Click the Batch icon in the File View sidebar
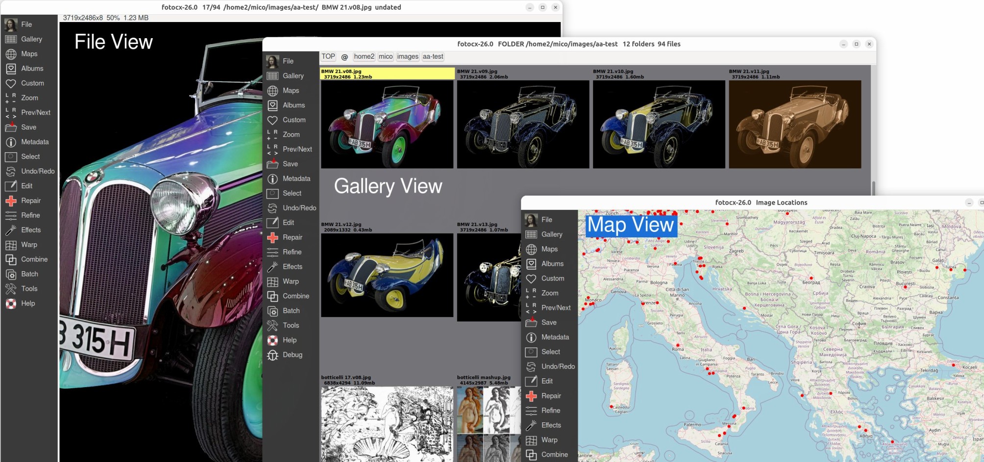984x462 pixels. click(x=11, y=274)
